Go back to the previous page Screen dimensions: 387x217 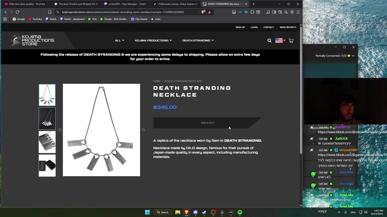click(5, 12)
